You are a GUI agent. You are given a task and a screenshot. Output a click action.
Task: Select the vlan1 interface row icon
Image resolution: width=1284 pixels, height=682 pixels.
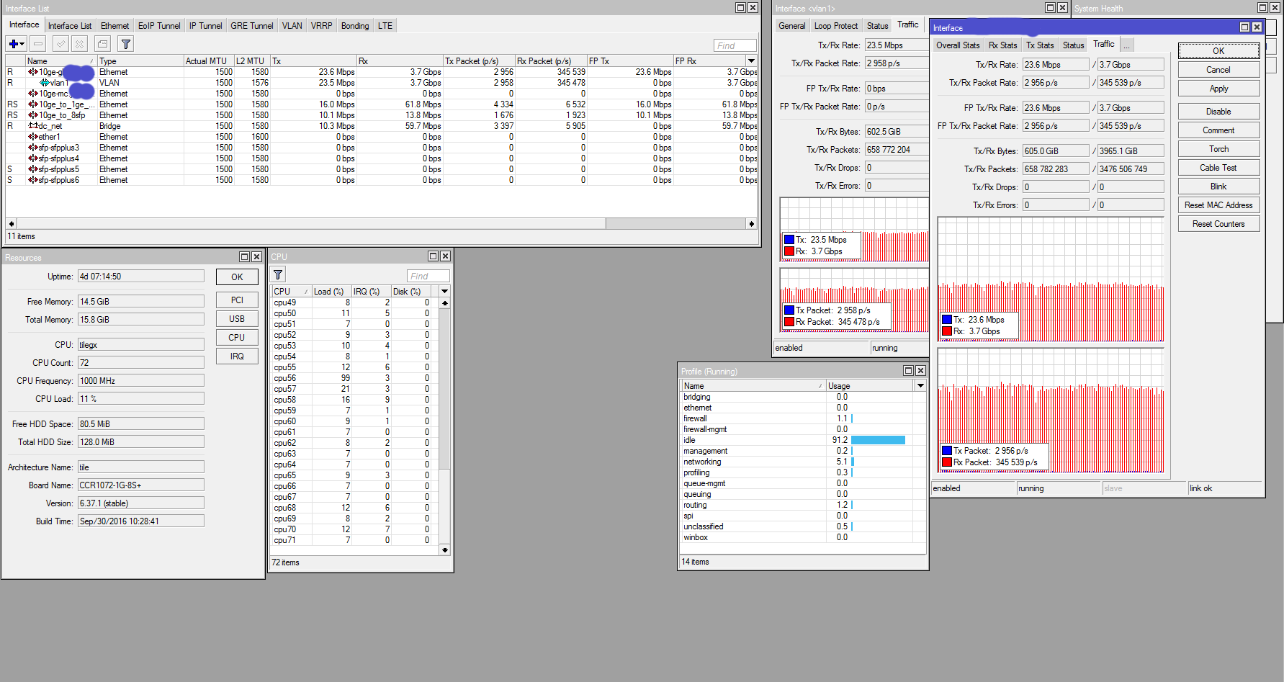45,83
